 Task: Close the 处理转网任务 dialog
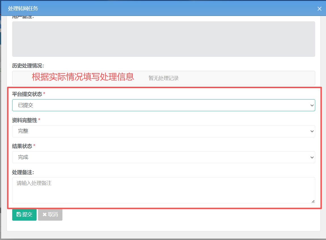click(319, 9)
